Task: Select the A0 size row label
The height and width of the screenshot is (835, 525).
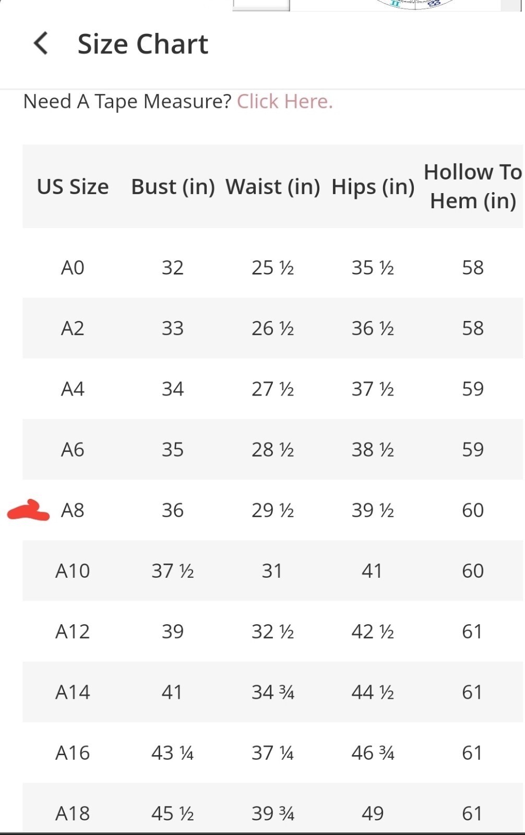Action: [73, 268]
